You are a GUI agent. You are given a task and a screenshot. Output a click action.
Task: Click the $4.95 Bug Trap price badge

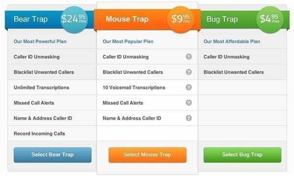270,20
